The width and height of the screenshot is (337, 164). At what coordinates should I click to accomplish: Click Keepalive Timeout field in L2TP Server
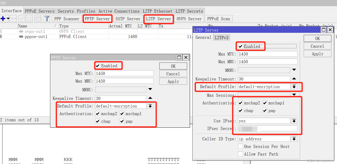pyautogui.click(x=264, y=79)
